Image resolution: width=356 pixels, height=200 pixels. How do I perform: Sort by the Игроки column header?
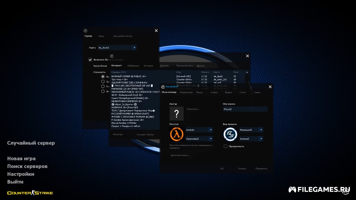205,72
